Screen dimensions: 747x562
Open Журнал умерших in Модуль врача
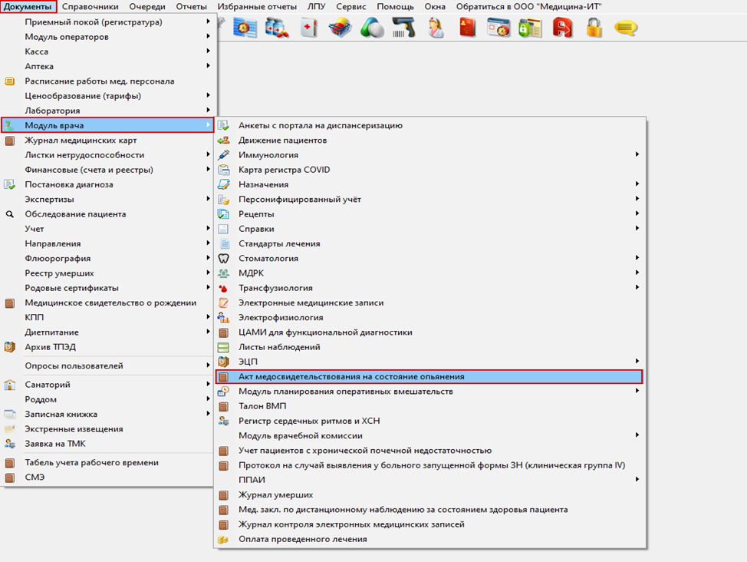[x=430, y=494]
